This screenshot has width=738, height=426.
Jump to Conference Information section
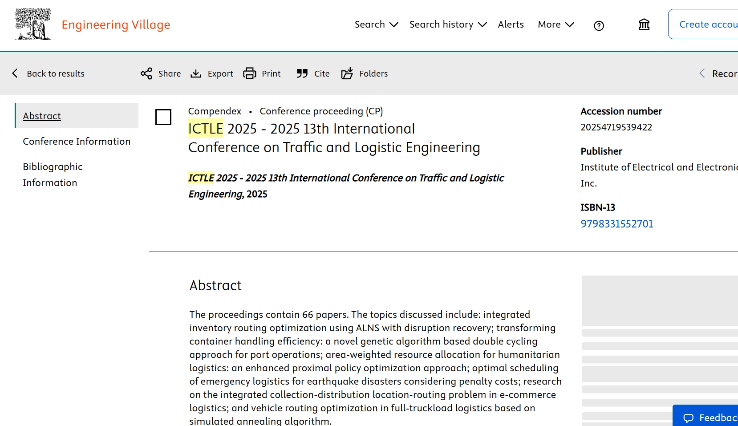tap(77, 142)
